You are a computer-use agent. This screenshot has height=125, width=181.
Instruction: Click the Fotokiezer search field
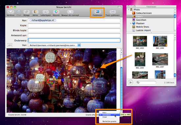pyautogui.click(x=146, y=83)
